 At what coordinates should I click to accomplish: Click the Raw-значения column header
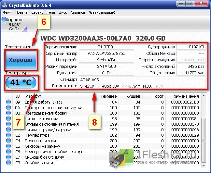tap(183, 96)
